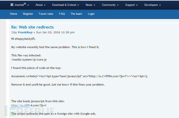
Task: Open the Developers dropdown menu
Action: [153, 5]
